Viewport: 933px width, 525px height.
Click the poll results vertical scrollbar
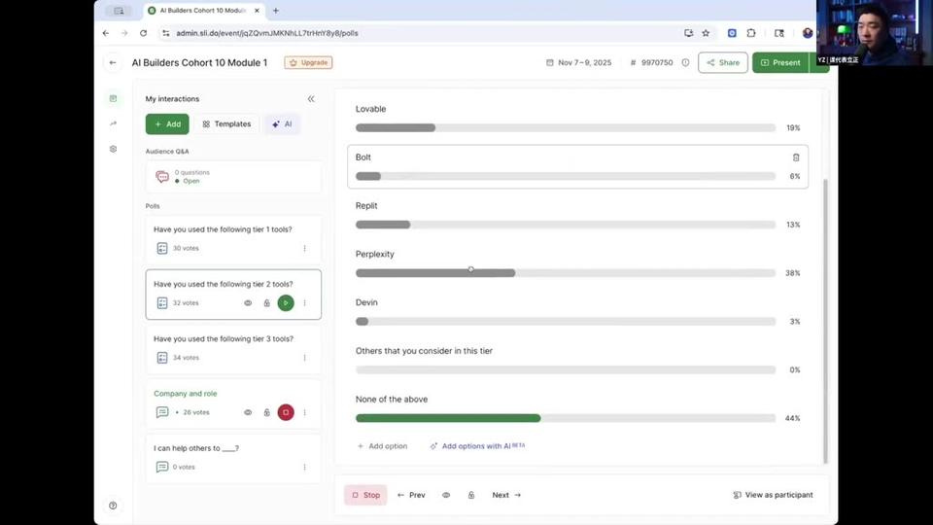click(825, 320)
